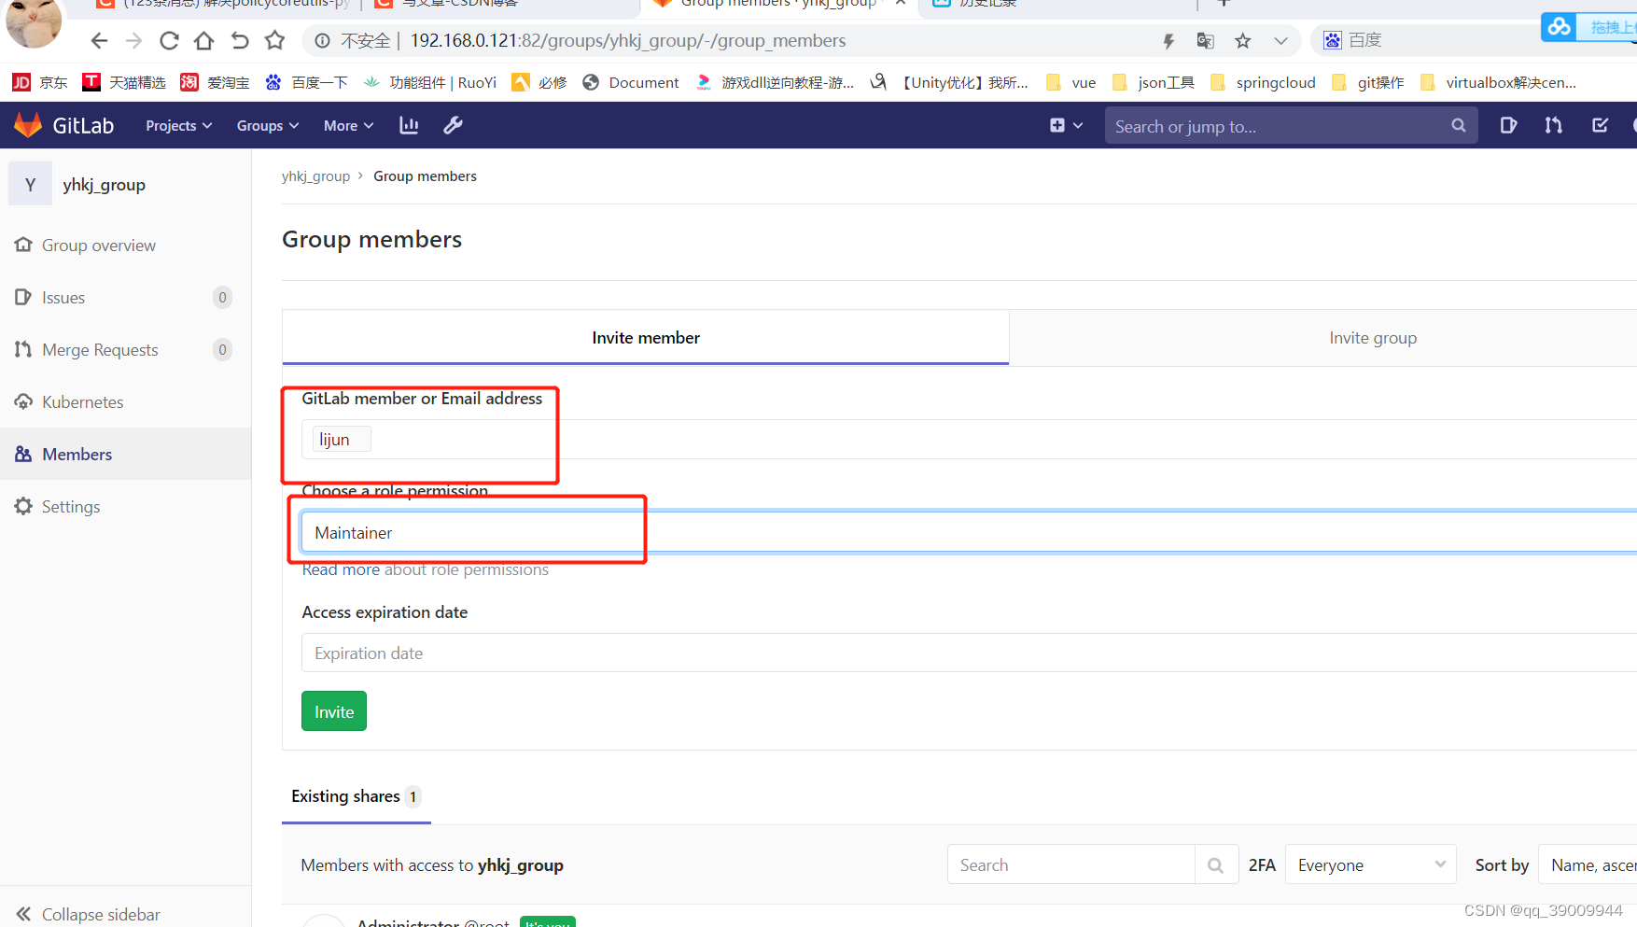The width and height of the screenshot is (1637, 927).
Task: Click the address bar URL
Action: (x=628, y=40)
